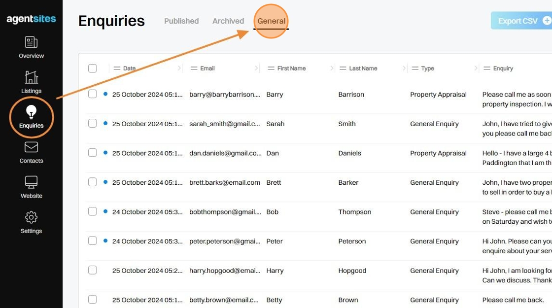This screenshot has width=552, height=308.
Task: Click the chevron arrow after Date column
Action: point(179,68)
